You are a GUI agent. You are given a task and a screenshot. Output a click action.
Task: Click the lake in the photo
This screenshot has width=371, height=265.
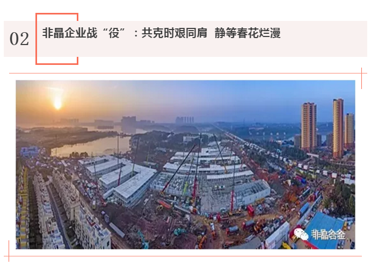click(x=90, y=145)
